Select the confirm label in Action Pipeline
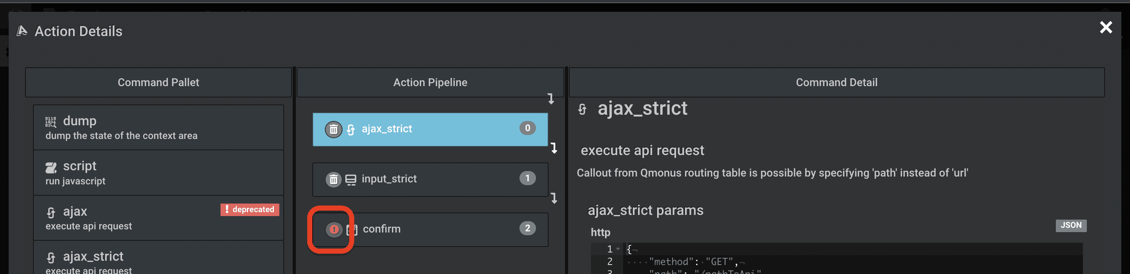The width and height of the screenshot is (1130, 274). (x=381, y=229)
